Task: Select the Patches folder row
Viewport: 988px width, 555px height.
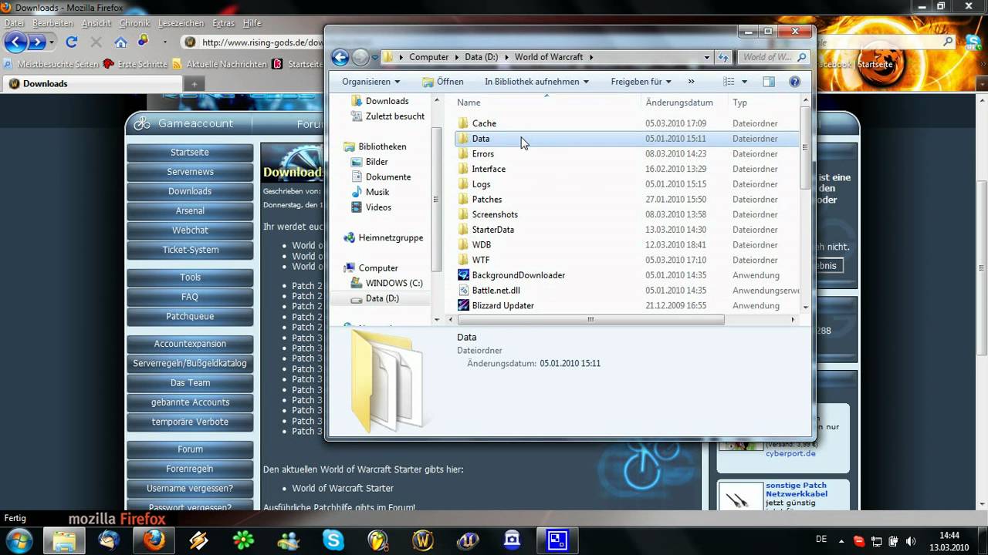Action: 627,199
